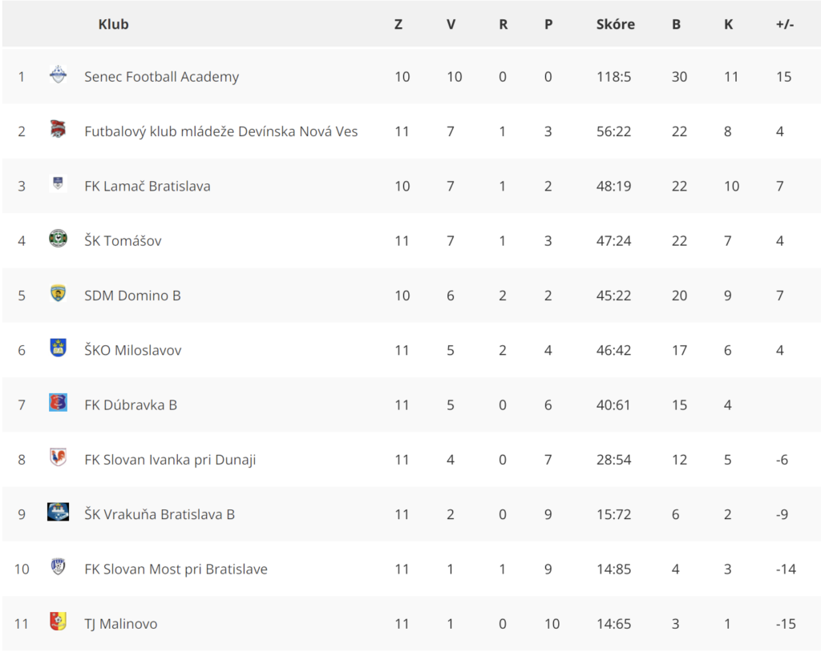Open the TJ Malinovo team page
This screenshot has height=652, width=821.
(x=121, y=624)
